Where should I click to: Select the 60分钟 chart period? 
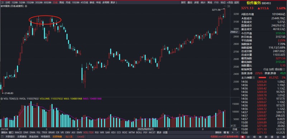pyautogui.click(x=47, y=3)
